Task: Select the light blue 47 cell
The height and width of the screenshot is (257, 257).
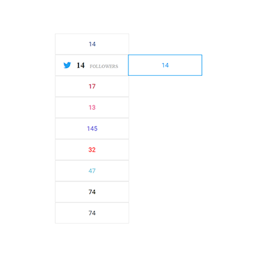Action: pos(92,171)
